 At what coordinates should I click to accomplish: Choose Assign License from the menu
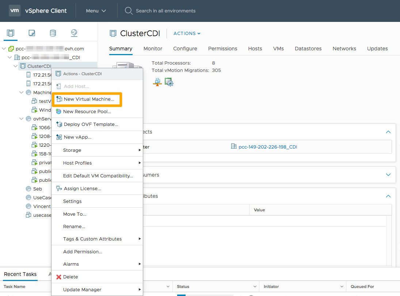pos(81,188)
